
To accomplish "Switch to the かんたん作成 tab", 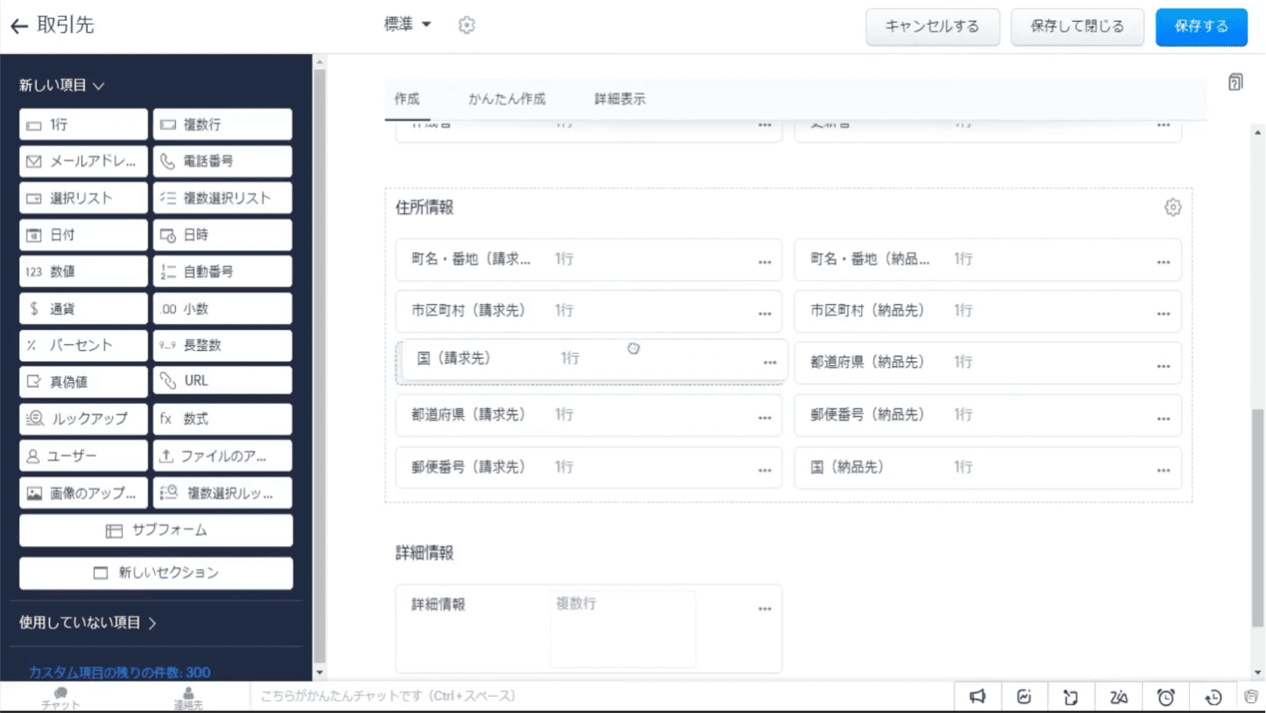I will click(x=507, y=98).
